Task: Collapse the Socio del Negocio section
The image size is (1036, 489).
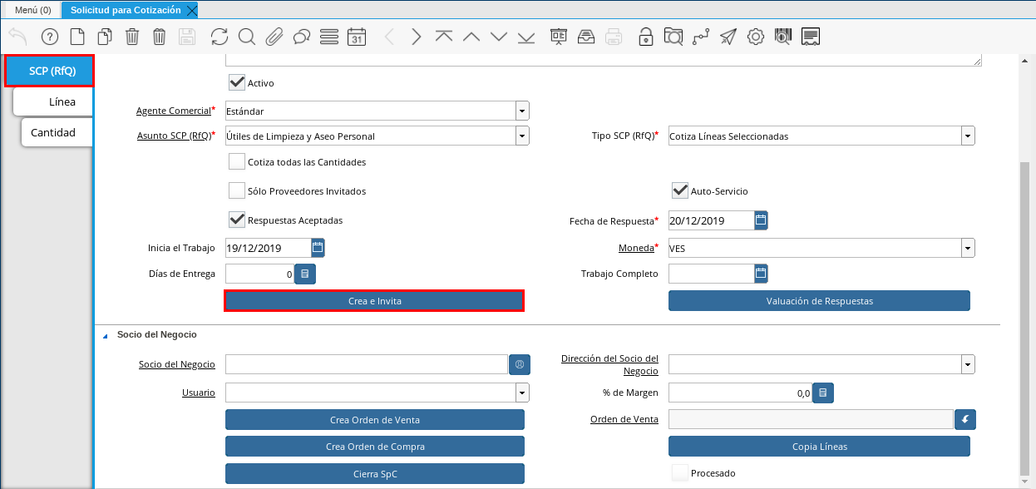Action: tap(106, 335)
